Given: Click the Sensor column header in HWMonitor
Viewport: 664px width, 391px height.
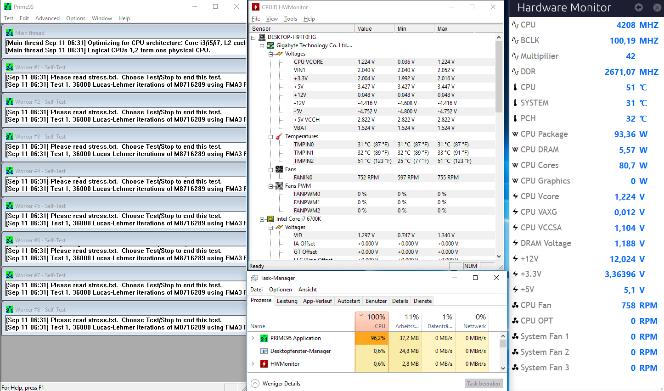Looking at the screenshot, I should click(x=302, y=28).
